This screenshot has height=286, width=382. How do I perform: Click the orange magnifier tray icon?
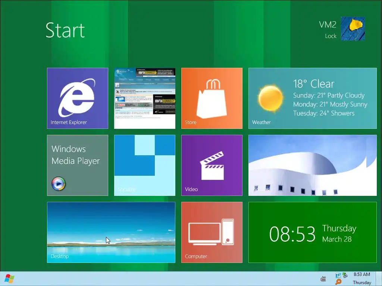coord(338,282)
